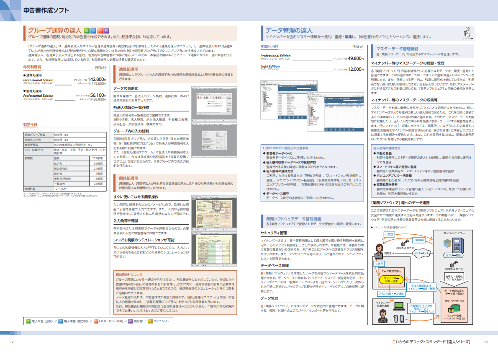Click the green 電子申告 (国税) legend icon
Viewport: 498px width, 352px height.
tap(28, 321)
